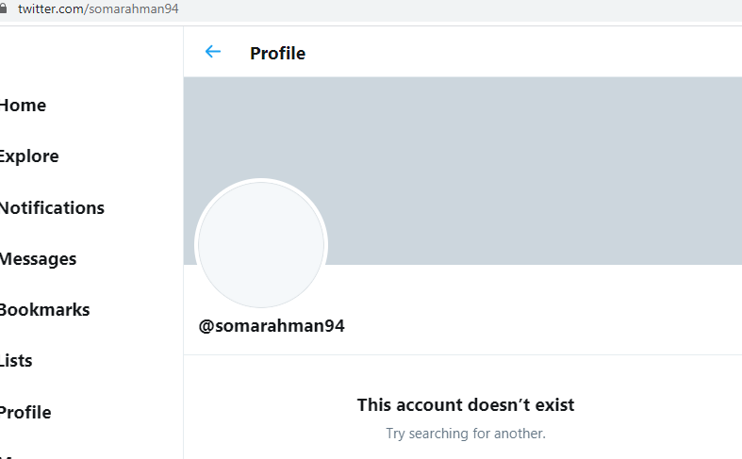Viewport: 742px width, 459px height.
Task: Open Messages in the left navigation
Action: 38,259
